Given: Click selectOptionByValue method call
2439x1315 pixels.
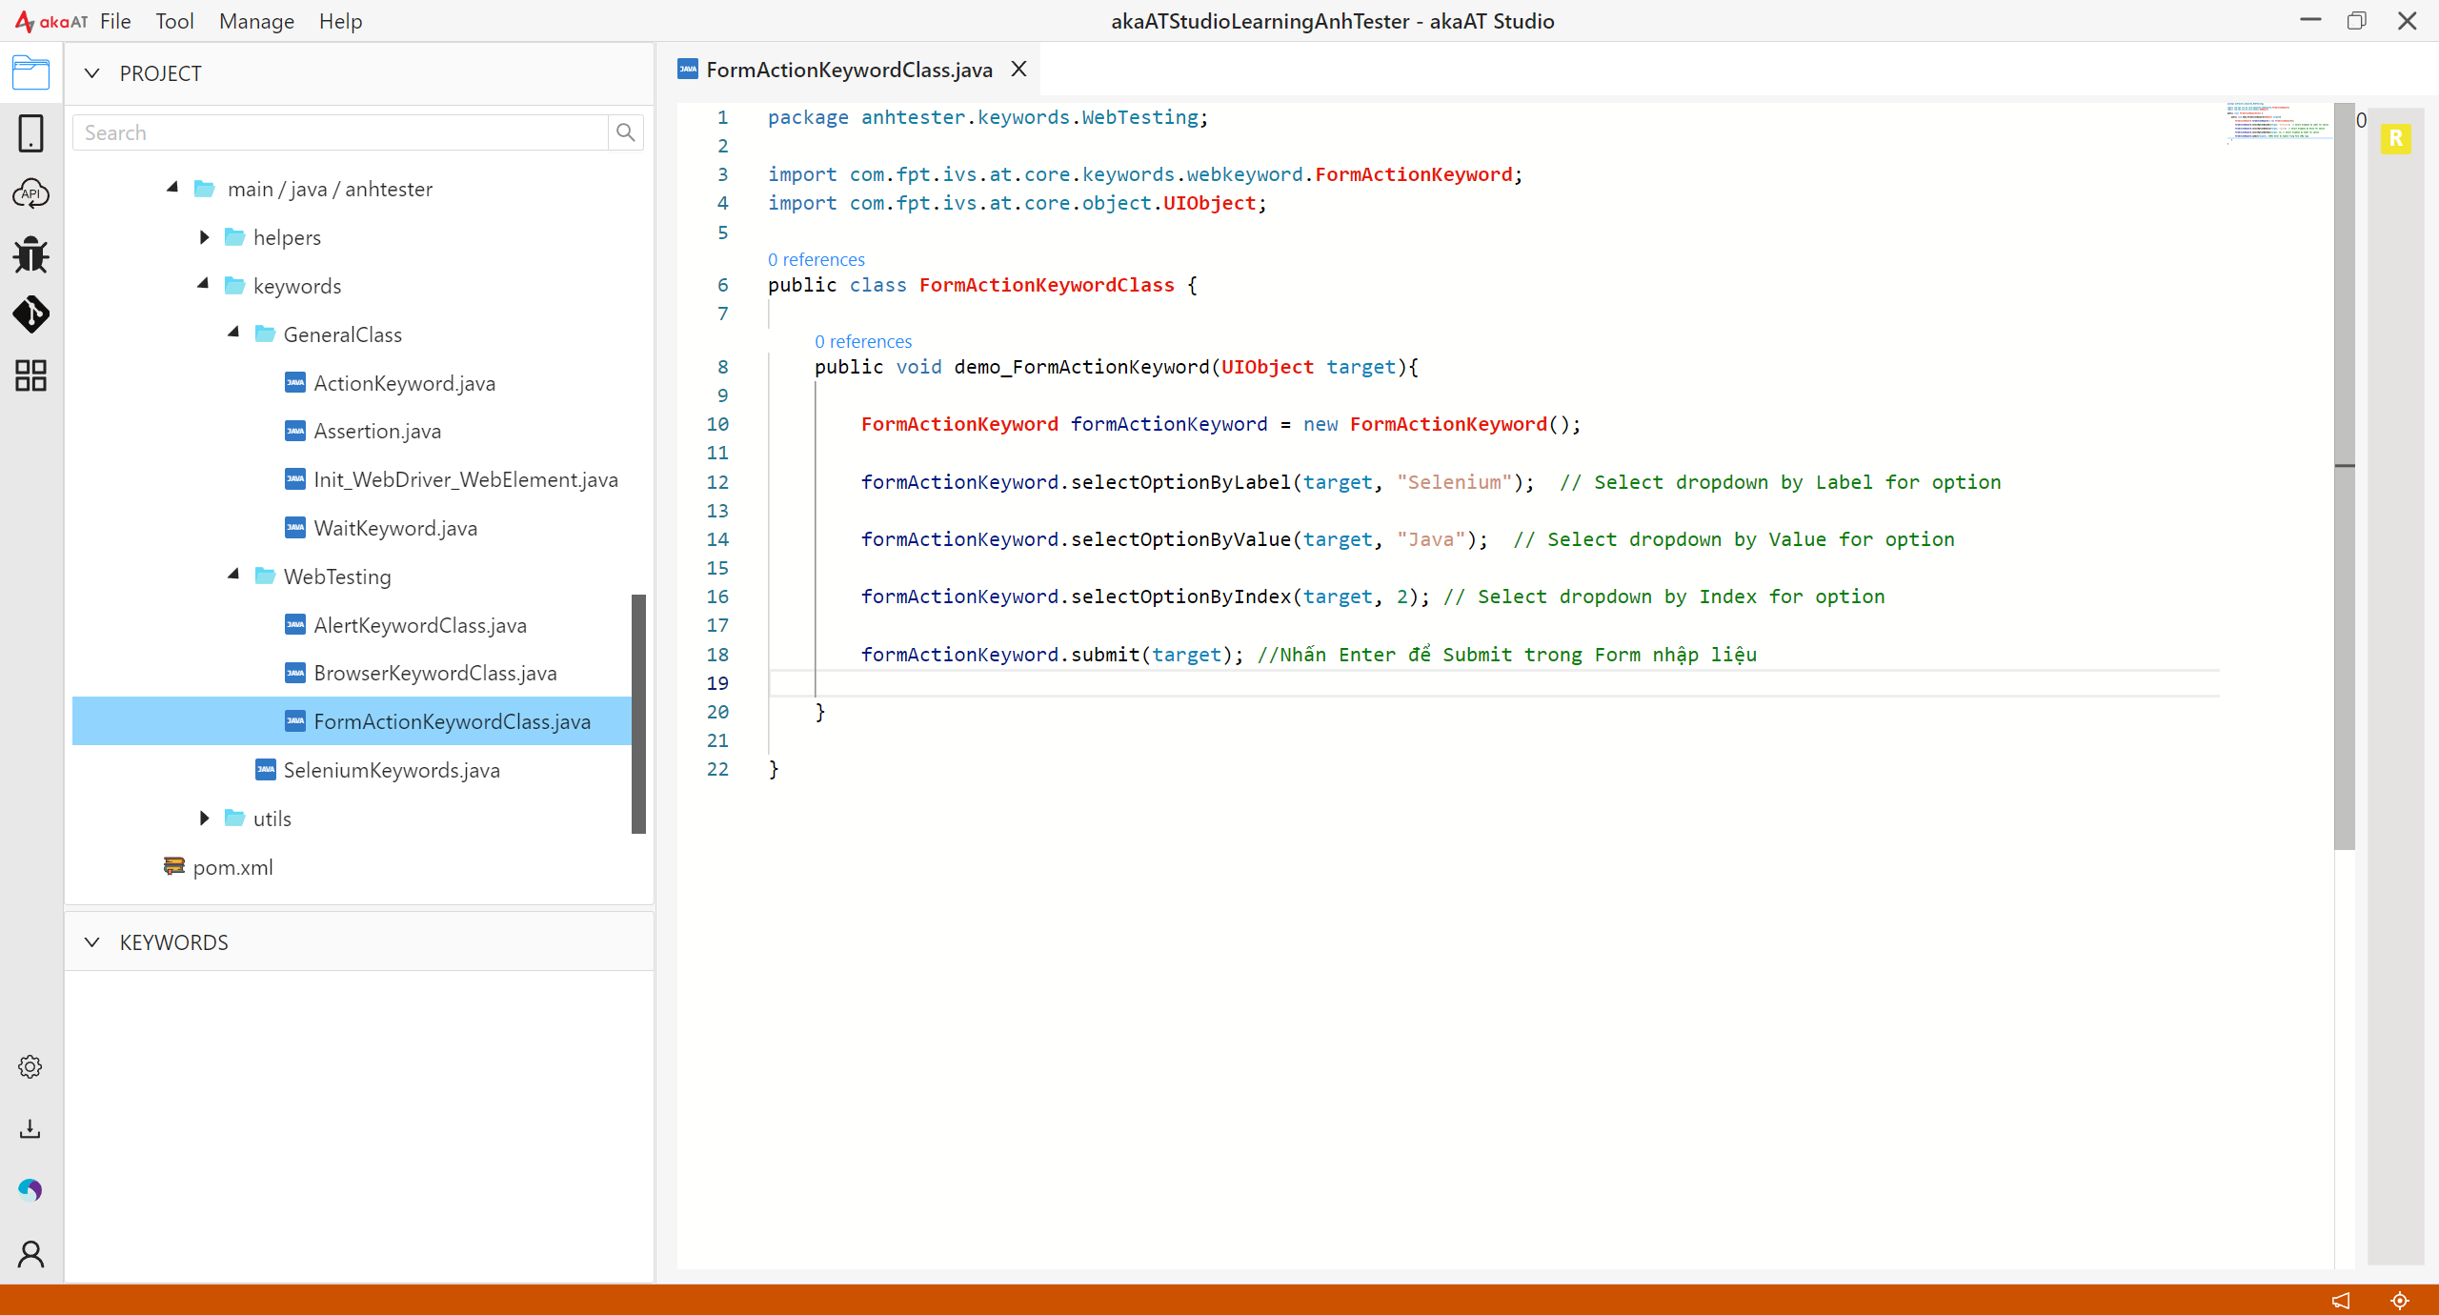Looking at the screenshot, I should click(x=1181, y=539).
